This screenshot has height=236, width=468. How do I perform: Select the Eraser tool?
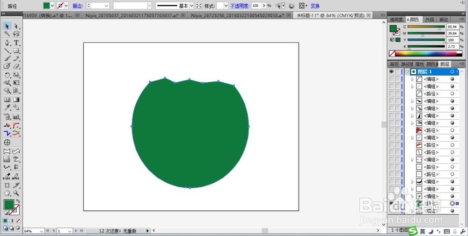coord(16,66)
